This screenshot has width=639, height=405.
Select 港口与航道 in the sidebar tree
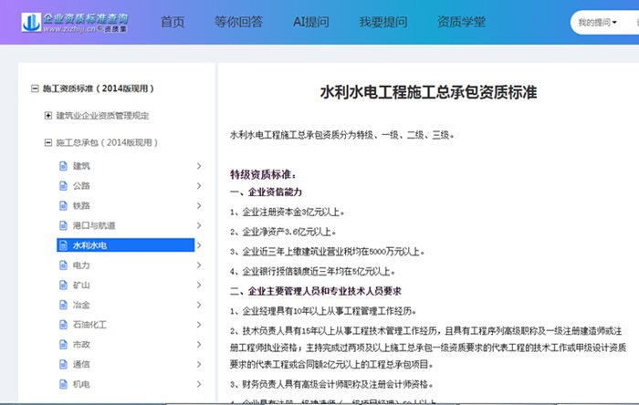[x=94, y=225]
